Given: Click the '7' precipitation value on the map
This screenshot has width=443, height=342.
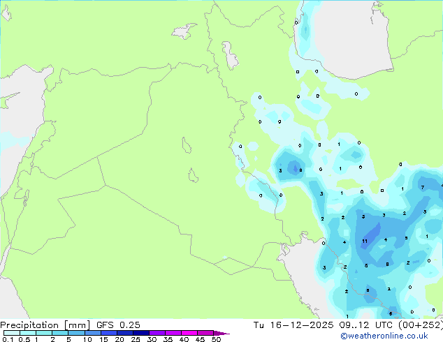Looking at the screenshot, I should click(423, 187).
